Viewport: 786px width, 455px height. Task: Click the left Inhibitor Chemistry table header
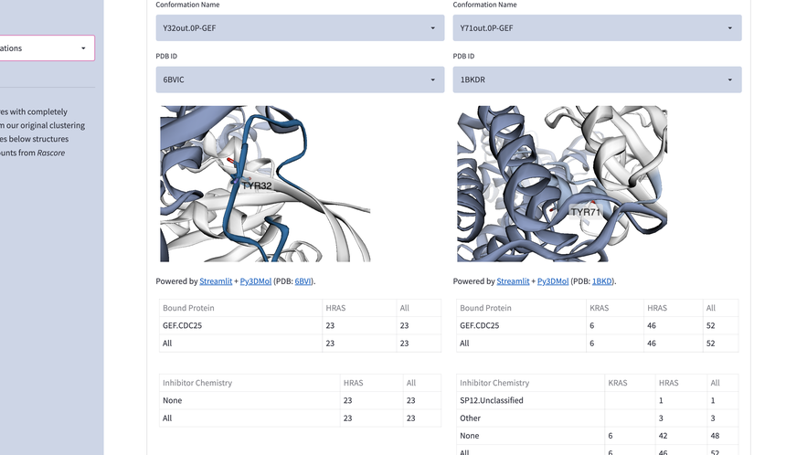pyautogui.click(x=197, y=383)
